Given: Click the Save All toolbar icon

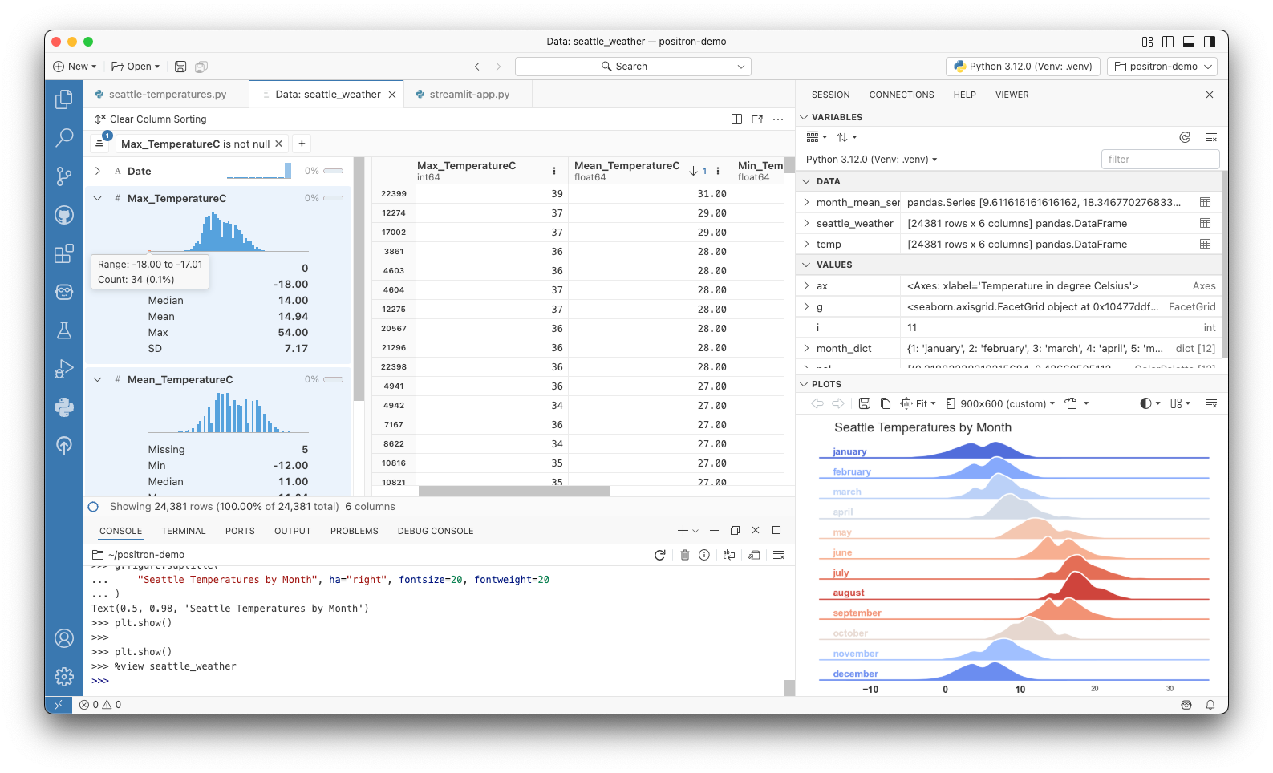Looking at the screenshot, I should click(x=201, y=67).
